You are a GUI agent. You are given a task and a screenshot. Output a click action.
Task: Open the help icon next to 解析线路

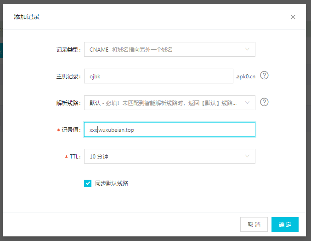(x=264, y=102)
